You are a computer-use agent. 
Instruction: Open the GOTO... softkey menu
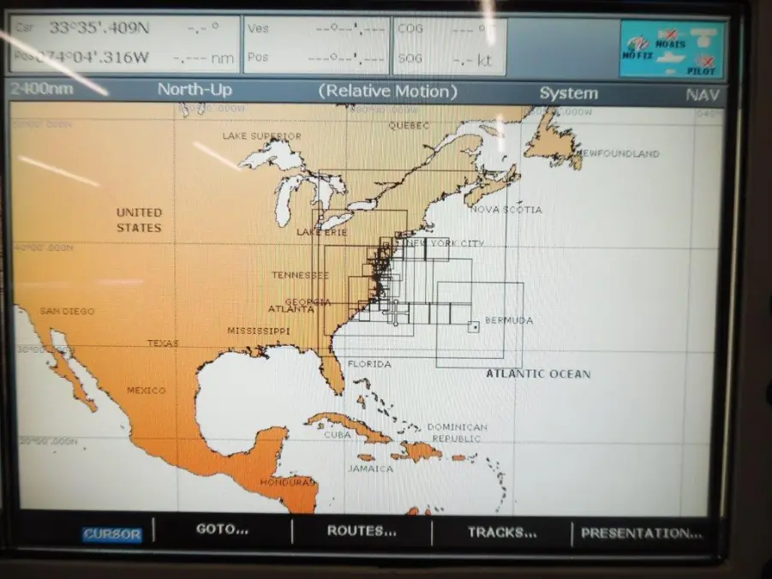[x=222, y=530]
